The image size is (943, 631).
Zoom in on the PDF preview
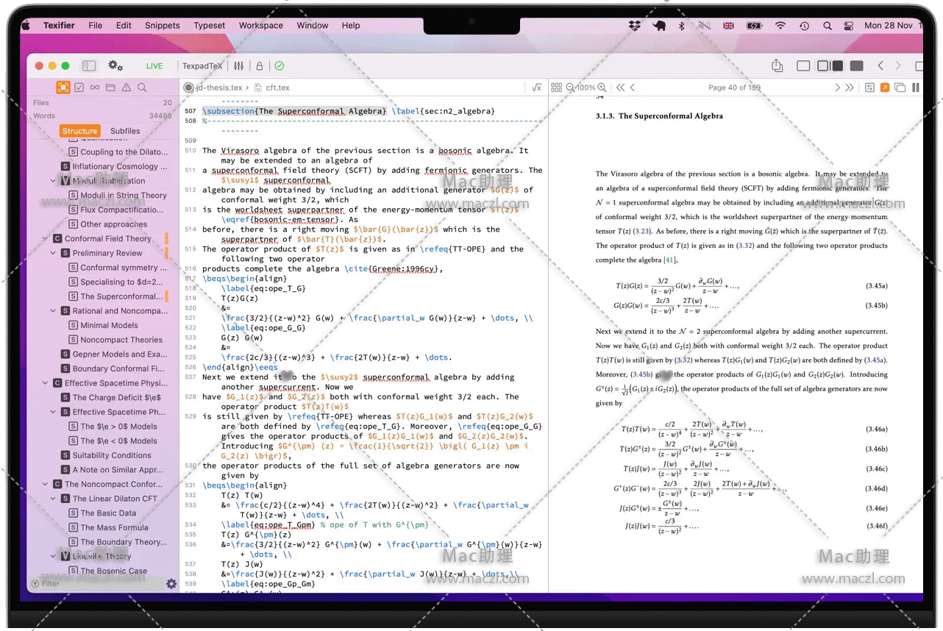tap(602, 88)
